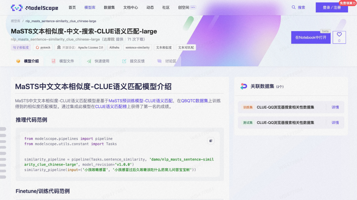Switch to the 模型介绍 tab

pyautogui.click(x=27, y=61)
